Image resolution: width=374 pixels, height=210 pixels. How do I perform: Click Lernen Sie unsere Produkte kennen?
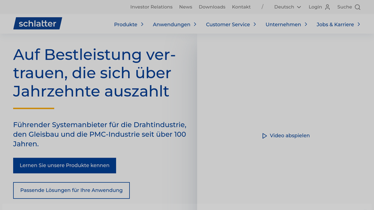(65, 166)
